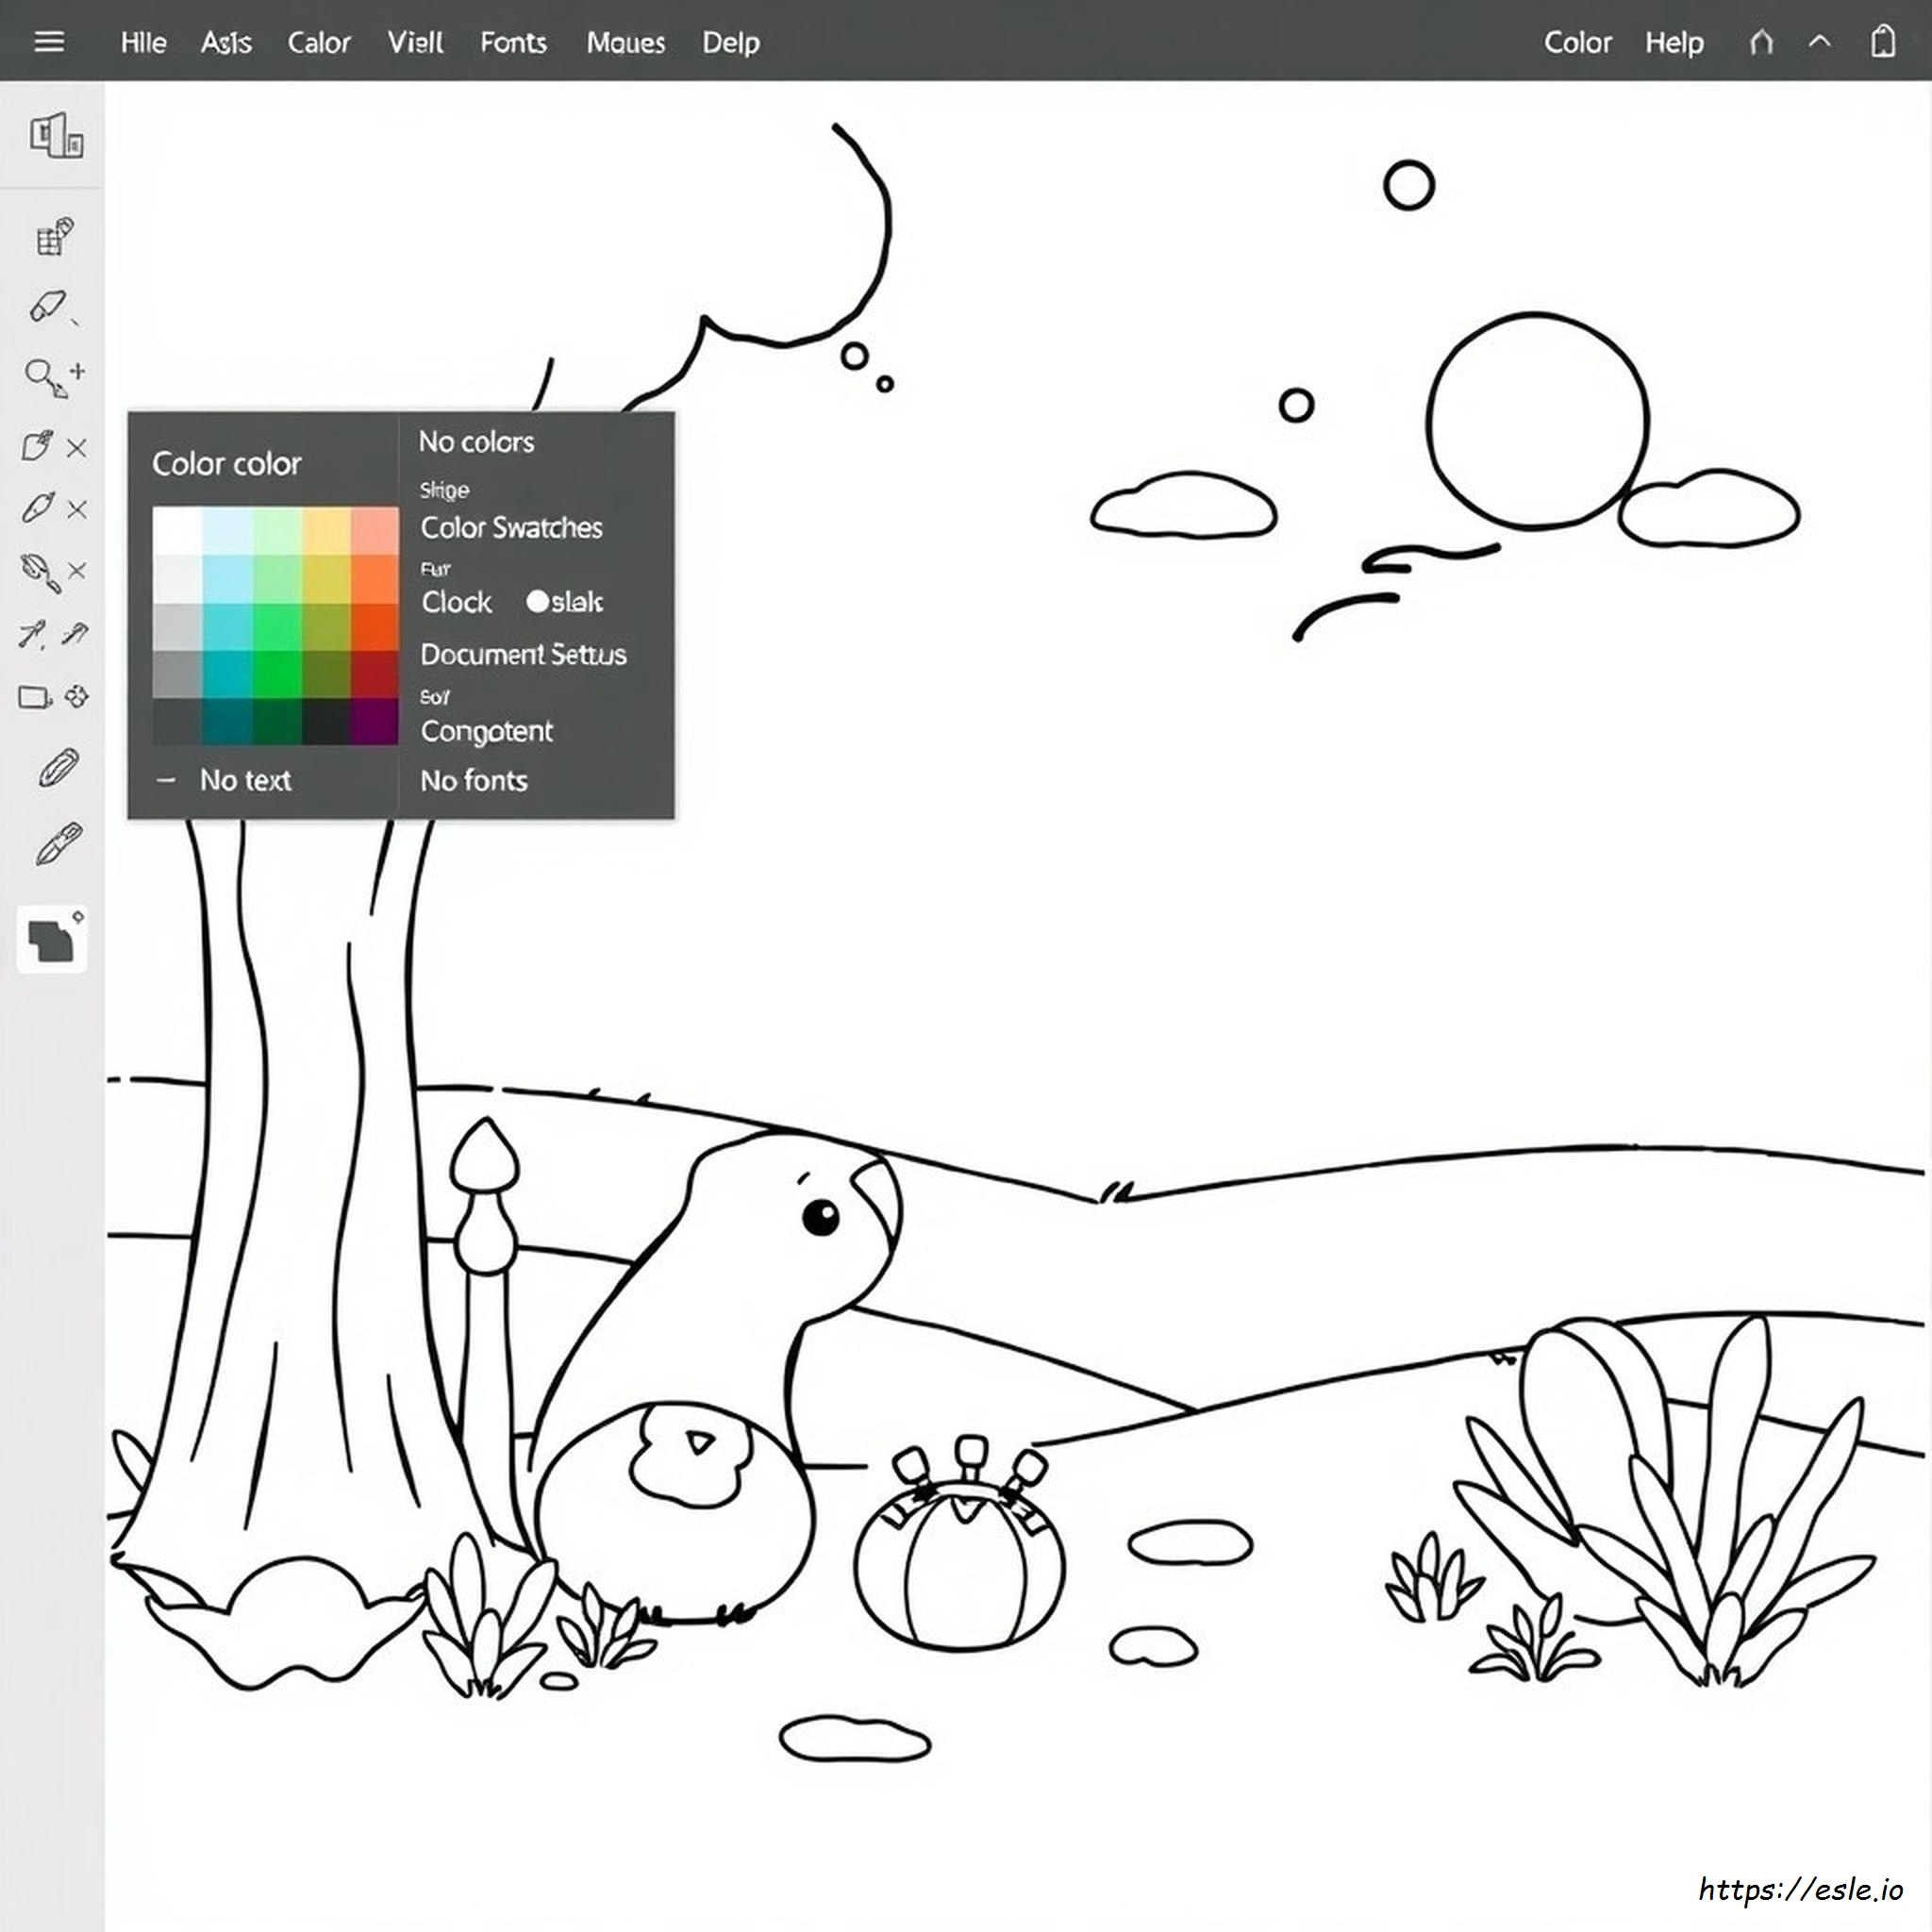Image resolution: width=1932 pixels, height=1932 pixels.
Task: Open the hamburger menu
Action: [48, 41]
